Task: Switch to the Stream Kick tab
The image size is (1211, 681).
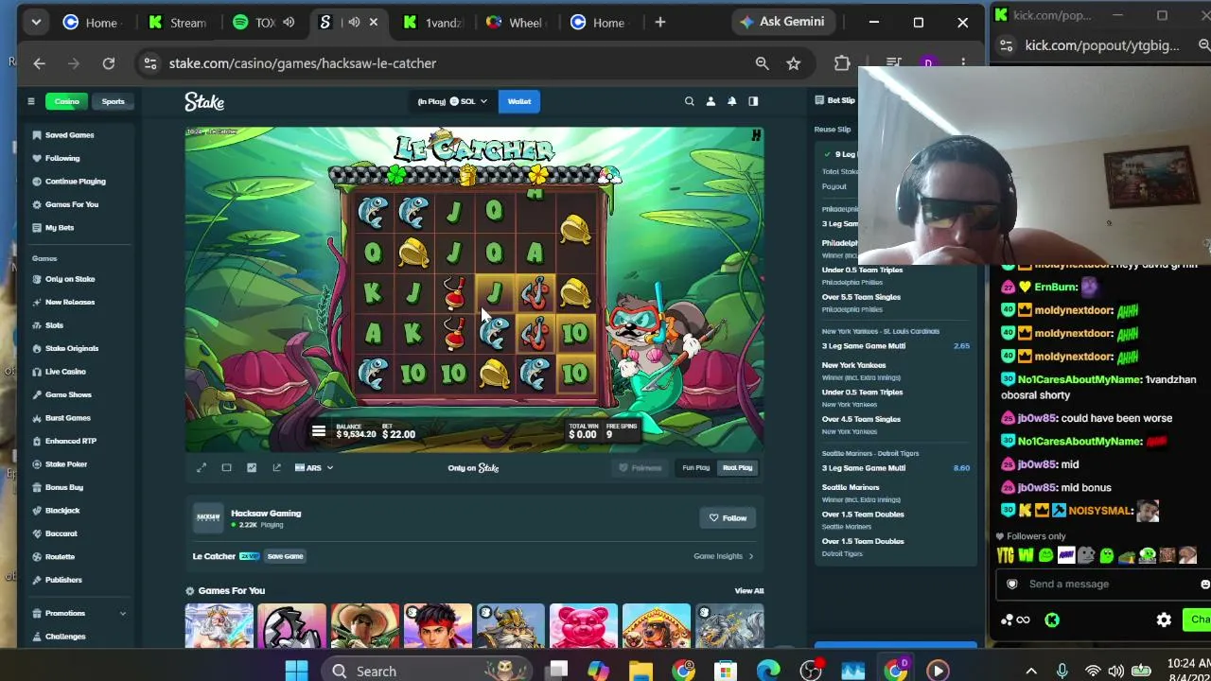Action: tap(177, 23)
